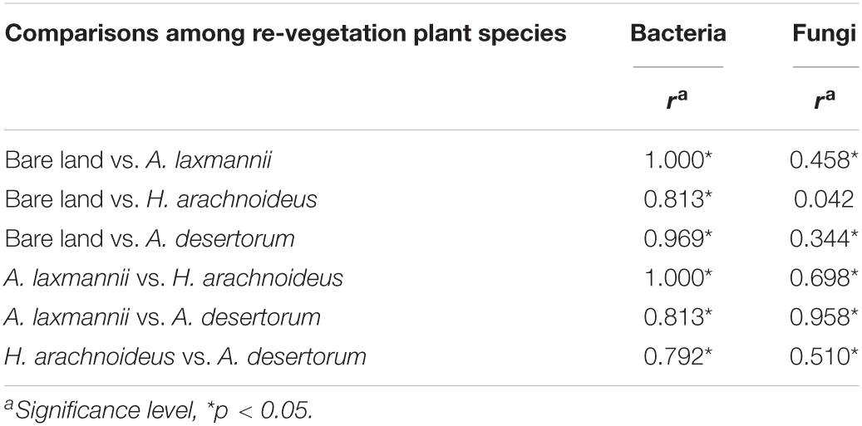Select Bare land vs. A. laxmannii row
862x426 pixels.
431,159
